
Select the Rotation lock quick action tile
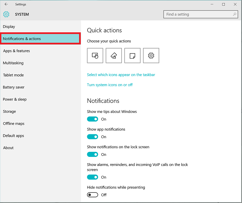(113, 56)
